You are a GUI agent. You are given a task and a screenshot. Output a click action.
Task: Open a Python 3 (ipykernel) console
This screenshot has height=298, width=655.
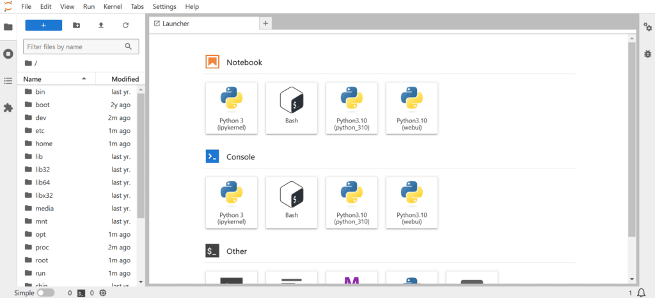pyautogui.click(x=232, y=202)
